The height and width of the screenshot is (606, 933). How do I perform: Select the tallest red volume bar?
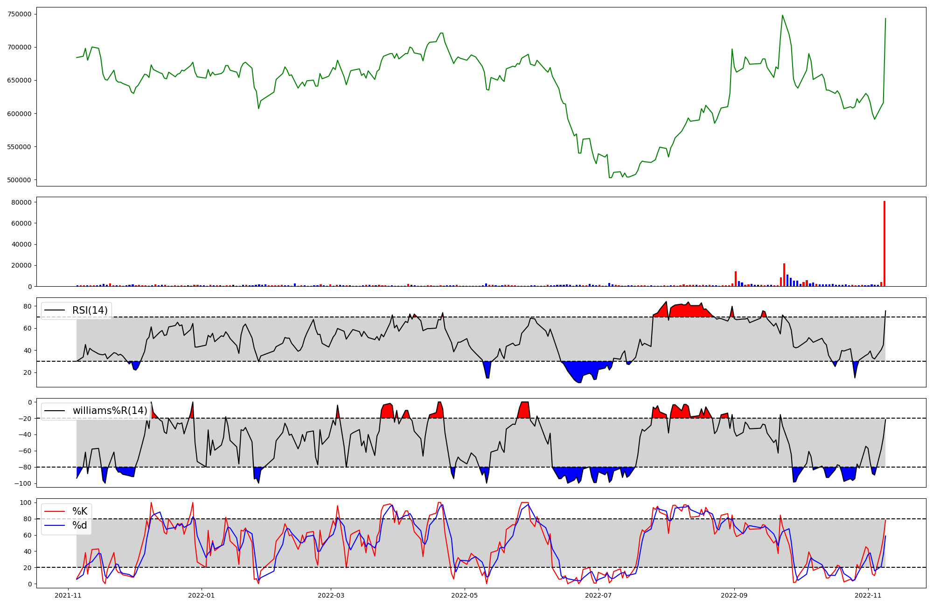(884, 244)
